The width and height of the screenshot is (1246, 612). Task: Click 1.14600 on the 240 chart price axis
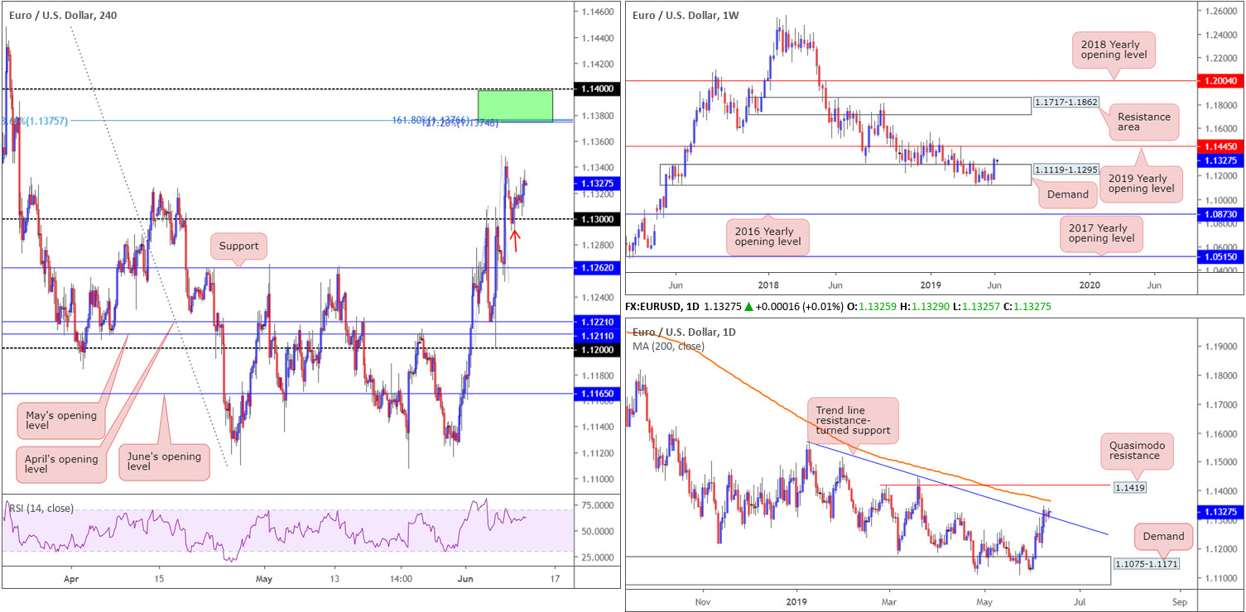[596, 12]
